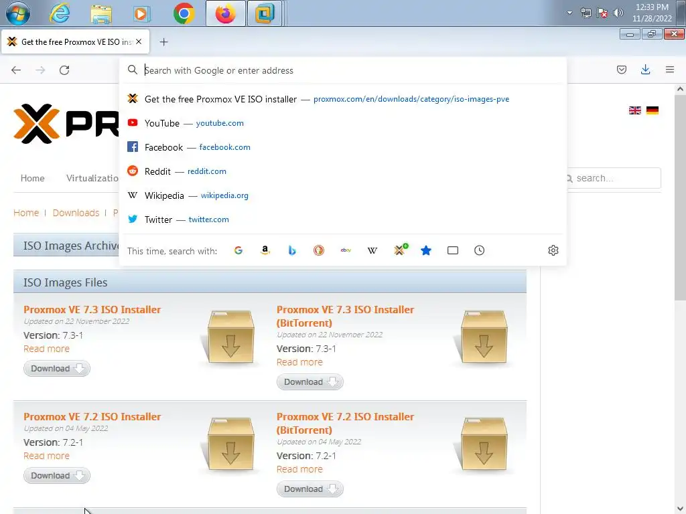Open Proxmox VE 7.3 ISO Installer title link
Screen dimensions: 686x514
click(92, 309)
